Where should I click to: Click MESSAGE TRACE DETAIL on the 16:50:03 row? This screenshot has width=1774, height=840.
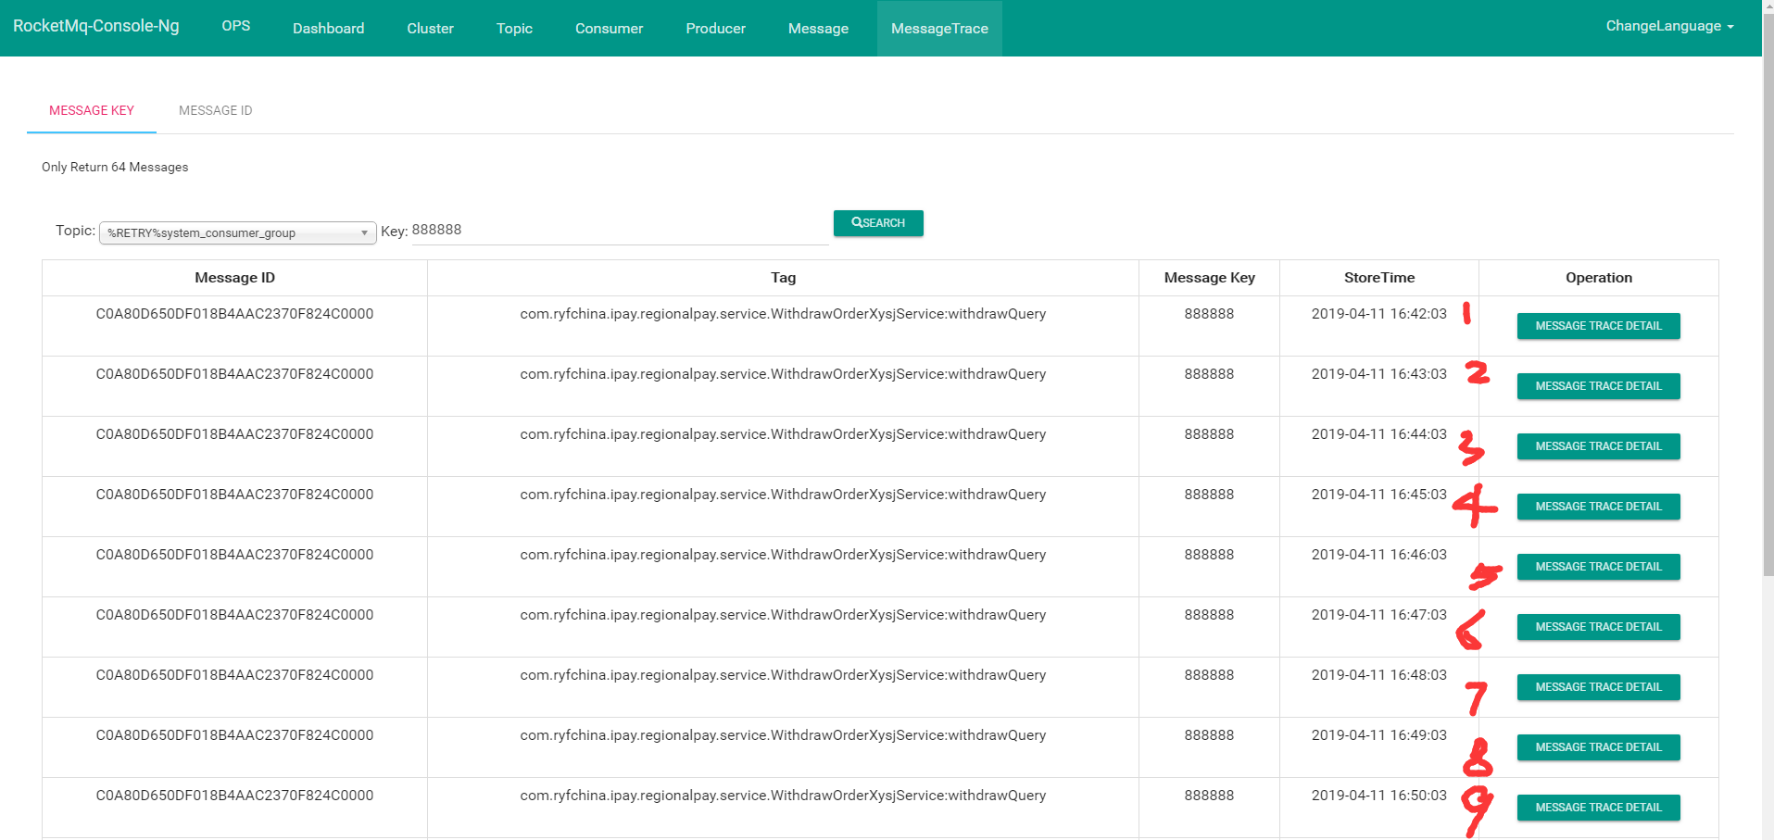(1597, 807)
